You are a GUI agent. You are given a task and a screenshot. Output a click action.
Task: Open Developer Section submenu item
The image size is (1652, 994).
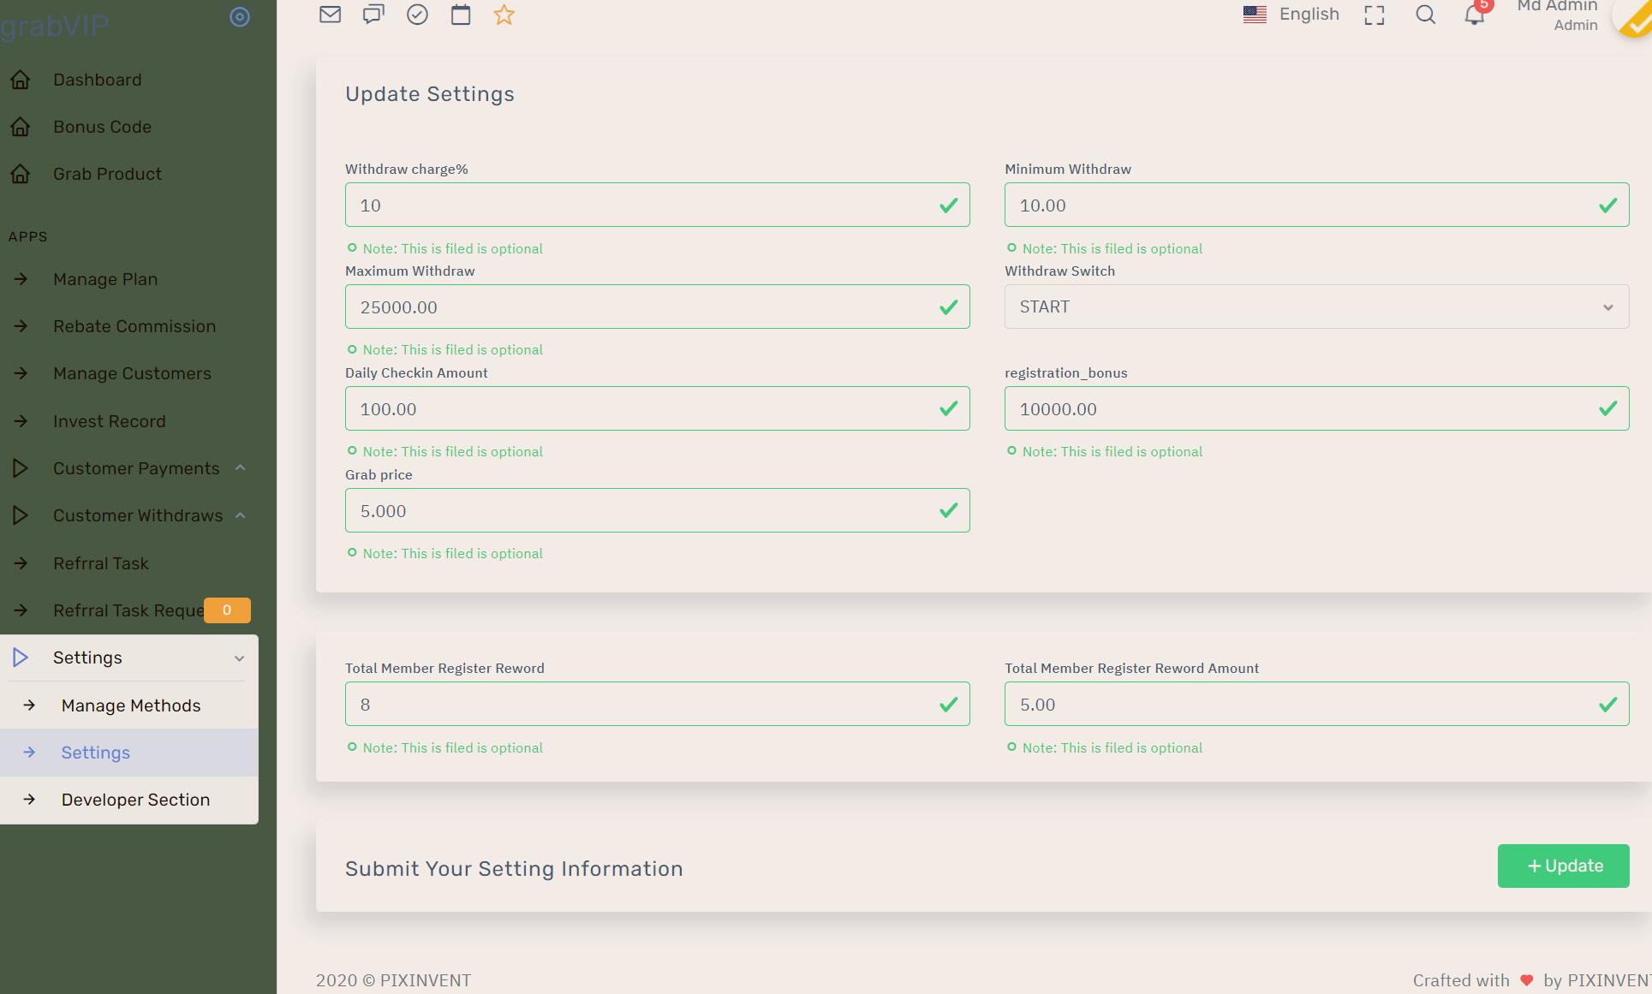128,800
